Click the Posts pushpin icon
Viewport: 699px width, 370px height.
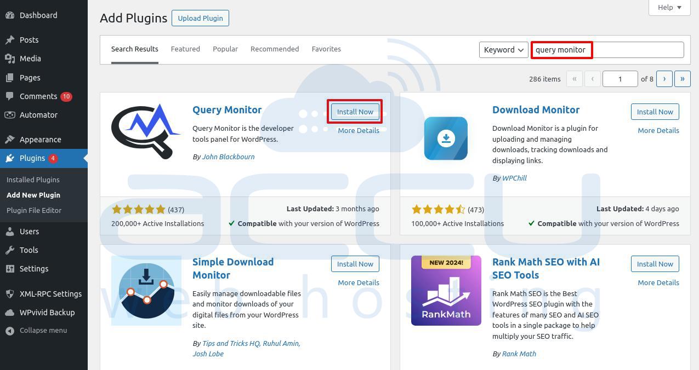click(x=10, y=40)
